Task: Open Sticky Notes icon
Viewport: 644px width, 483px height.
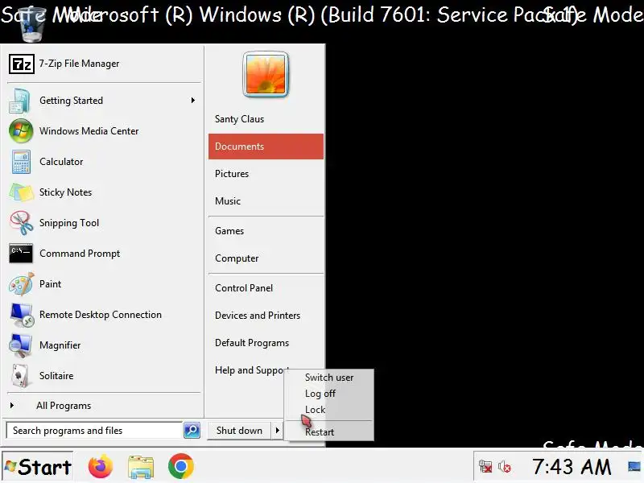Action: 22,192
